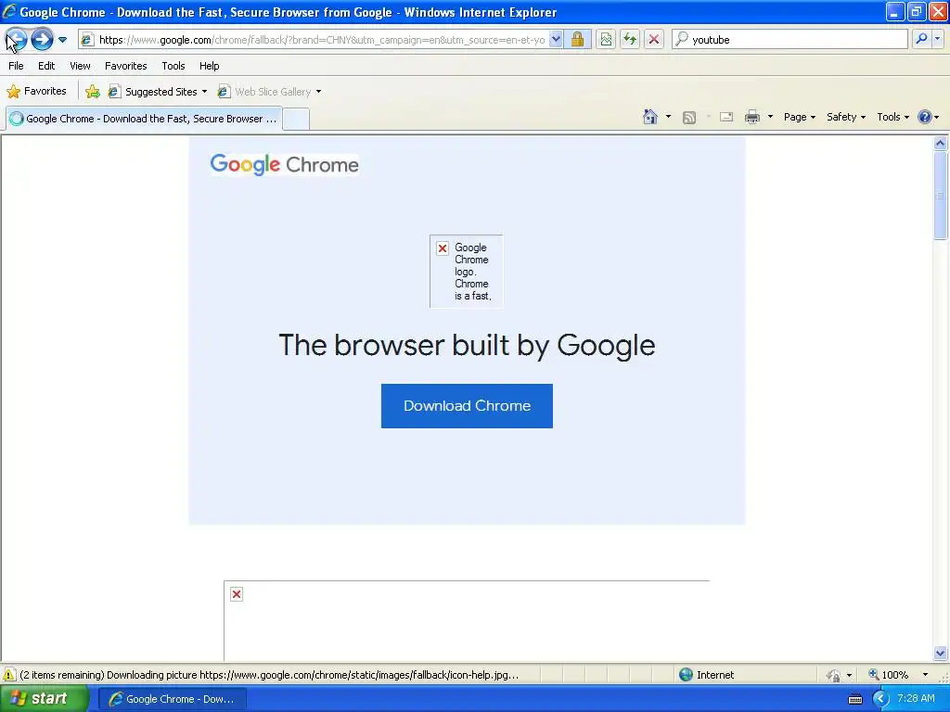
Task: Click the broken Chrome logo image placeholder
Action: (x=466, y=272)
